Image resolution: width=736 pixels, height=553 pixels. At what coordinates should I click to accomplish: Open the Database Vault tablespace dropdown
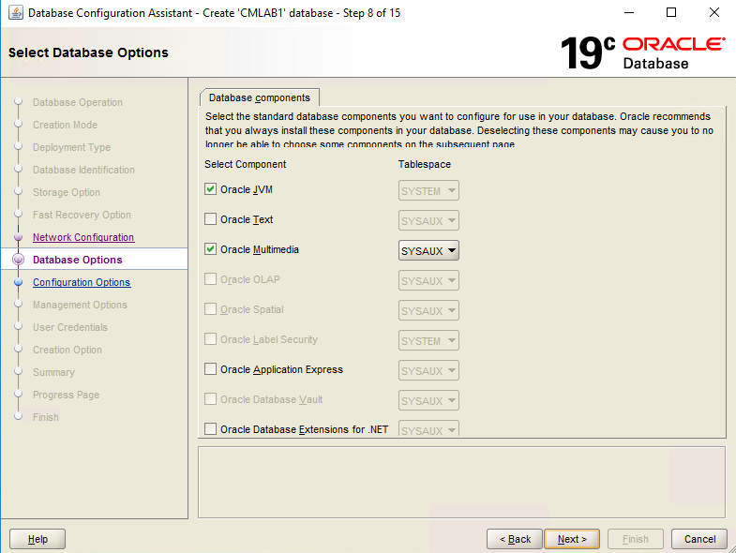(x=428, y=401)
